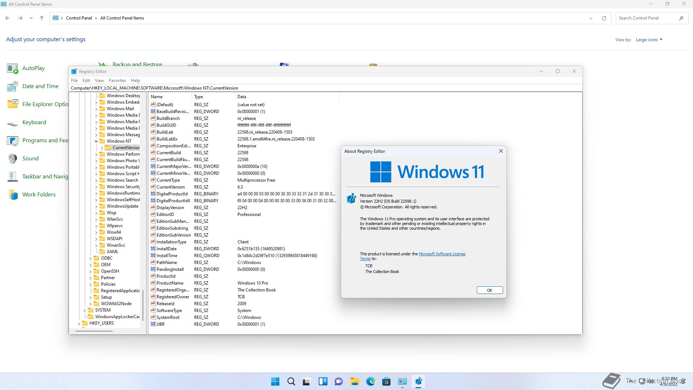Open the View menu in Registry Editor
This screenshot has height=390, width=693.
pos(99,81)
